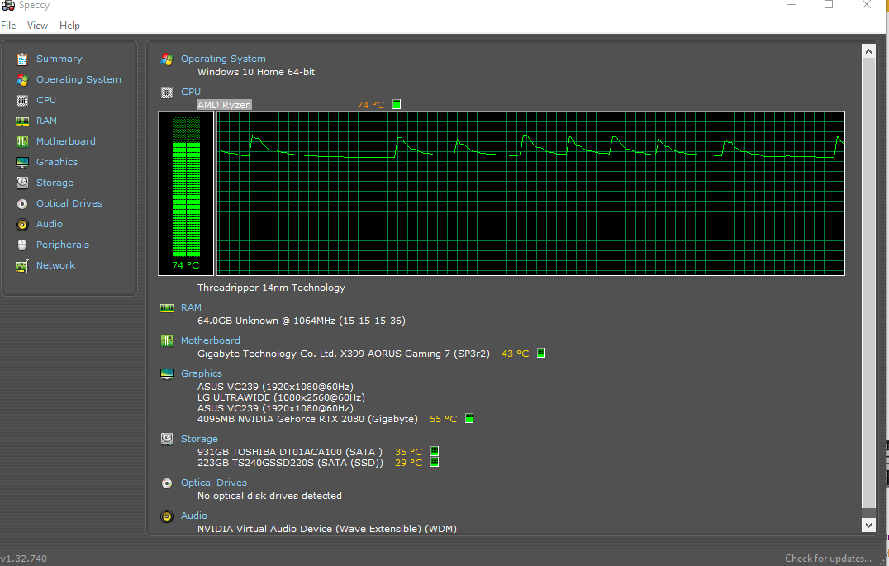The width and height of the screenshot is (889, 566).
Task: Click the Motherboard heading link in summary
Action: [x=211, y=340]
